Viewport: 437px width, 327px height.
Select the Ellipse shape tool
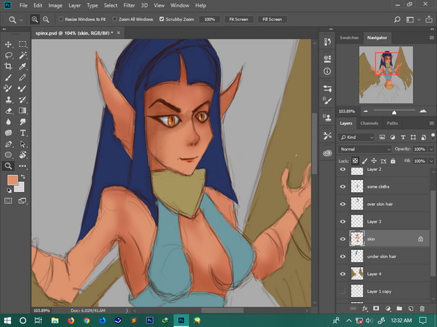[8, 155]
